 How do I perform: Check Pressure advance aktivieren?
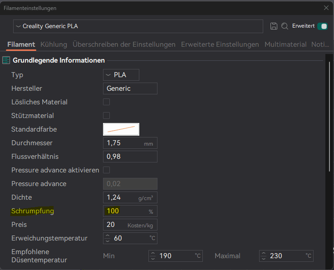pyautogui.click(x=106, y=170)
